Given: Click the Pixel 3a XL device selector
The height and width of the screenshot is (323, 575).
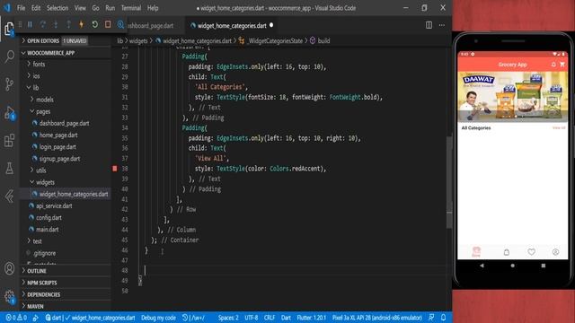Looking at the screenshot, I should (x=377, y=318).
